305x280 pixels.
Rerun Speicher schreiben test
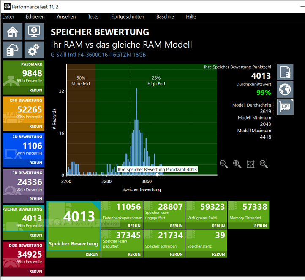pyautogui.click(x=176, y=254)
